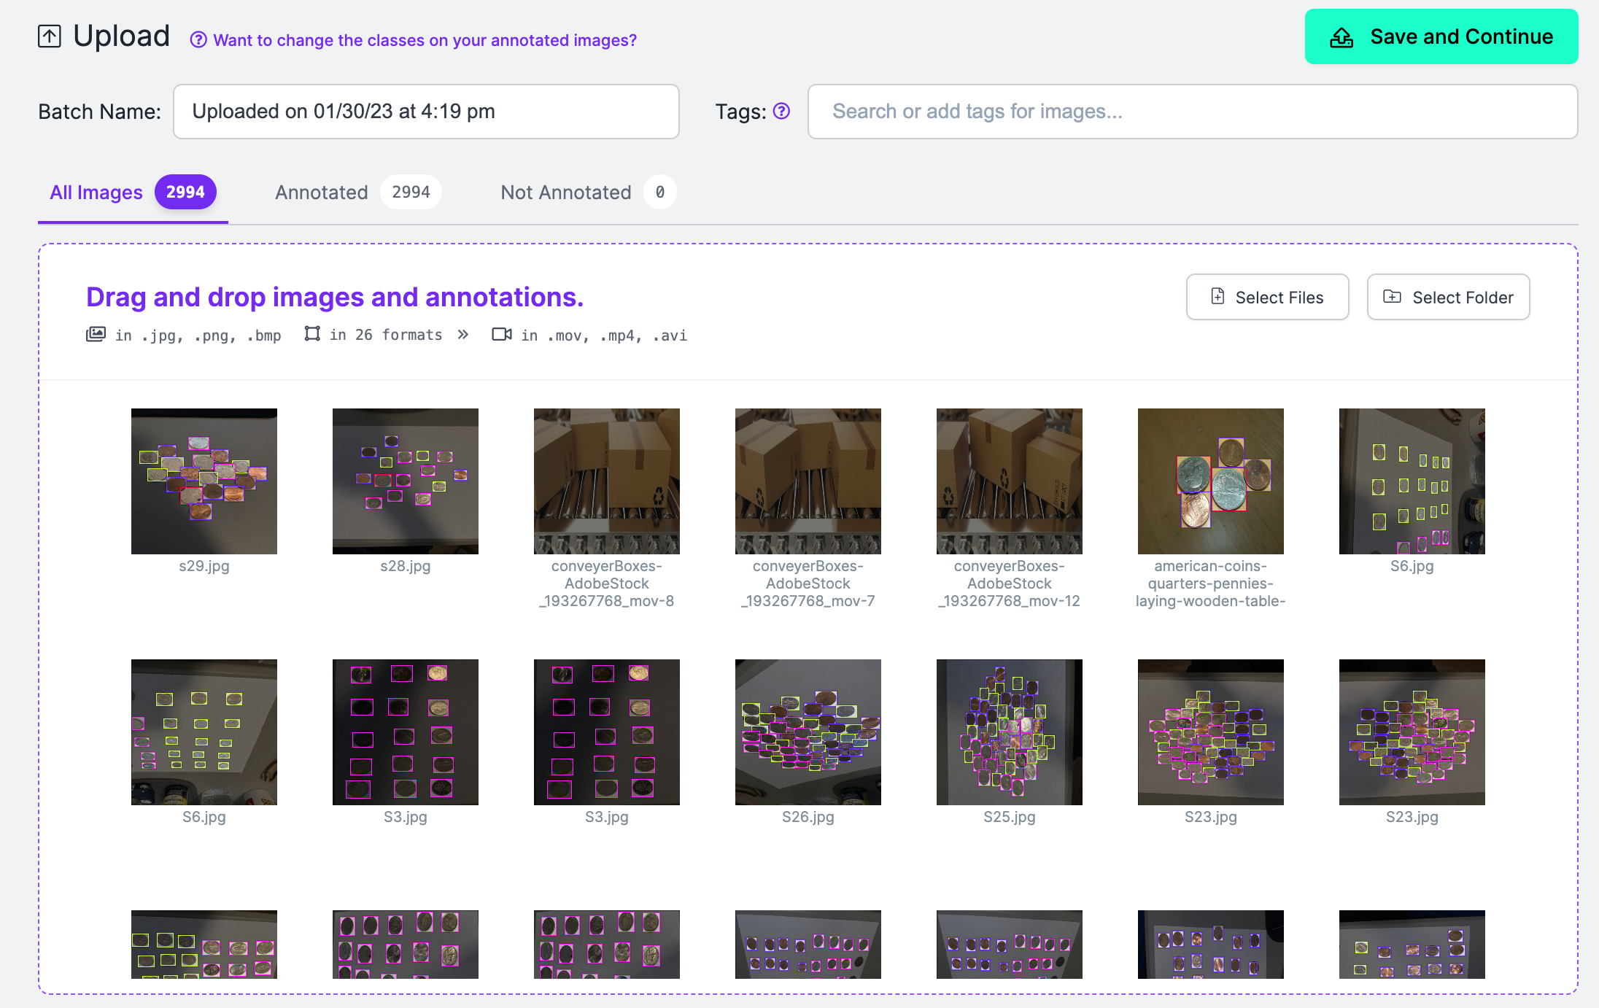Click the video camera formats icon
1599x1008 pixels.
pos(502,334)
